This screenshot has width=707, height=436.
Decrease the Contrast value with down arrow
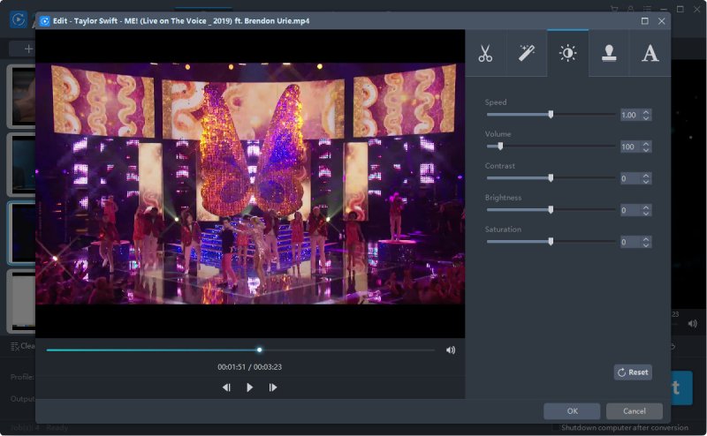pos(646,182)
